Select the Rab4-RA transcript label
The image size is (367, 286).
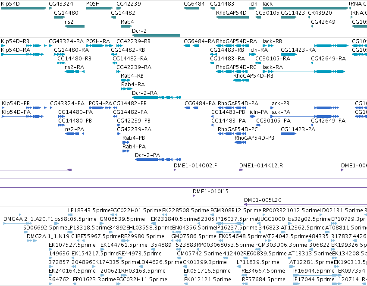(x=133, y=84)
